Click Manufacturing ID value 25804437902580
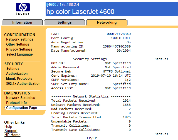Image resolution: width=178 pixels, height=140 pixels. click(117, 46)
